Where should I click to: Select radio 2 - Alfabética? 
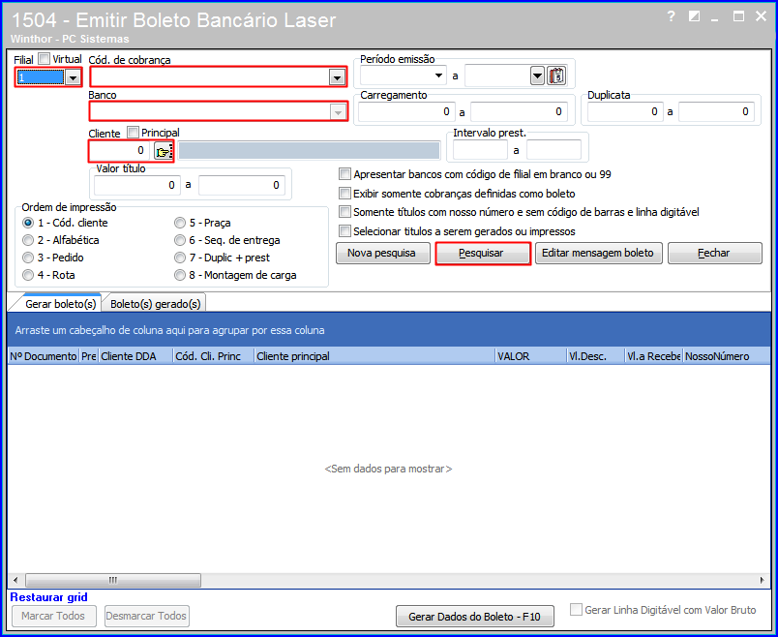(x=28, y=240)
